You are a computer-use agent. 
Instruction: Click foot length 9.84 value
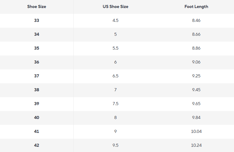196,117
